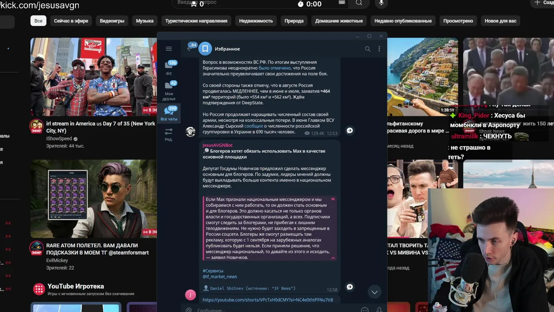The image size is (554, 312).
Task: Open the irl stream in America thumbnail
Action: coord(93,77)
